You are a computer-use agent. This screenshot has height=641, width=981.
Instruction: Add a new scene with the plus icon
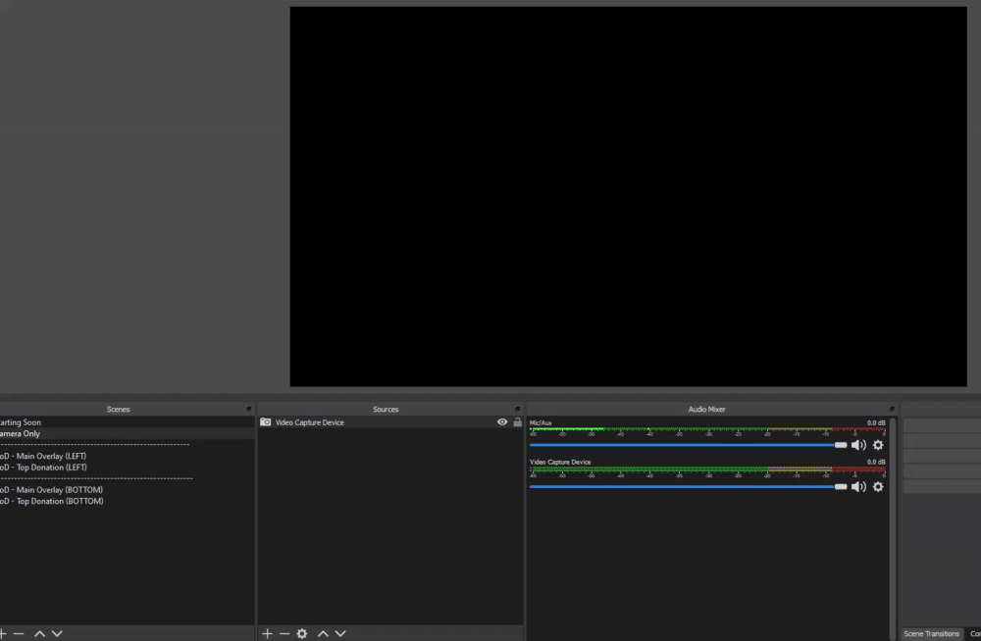pos(5,633)
